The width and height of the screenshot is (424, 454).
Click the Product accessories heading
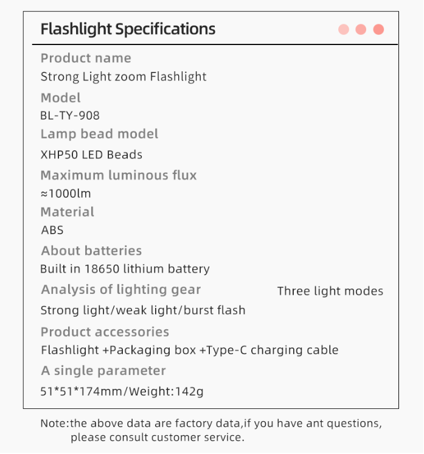pos(105,332)
